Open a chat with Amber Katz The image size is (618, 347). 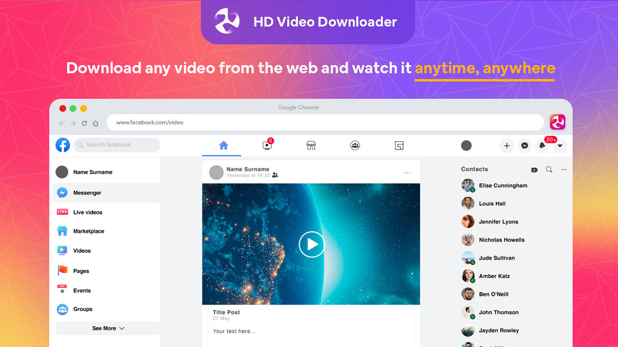coord(486,276)
